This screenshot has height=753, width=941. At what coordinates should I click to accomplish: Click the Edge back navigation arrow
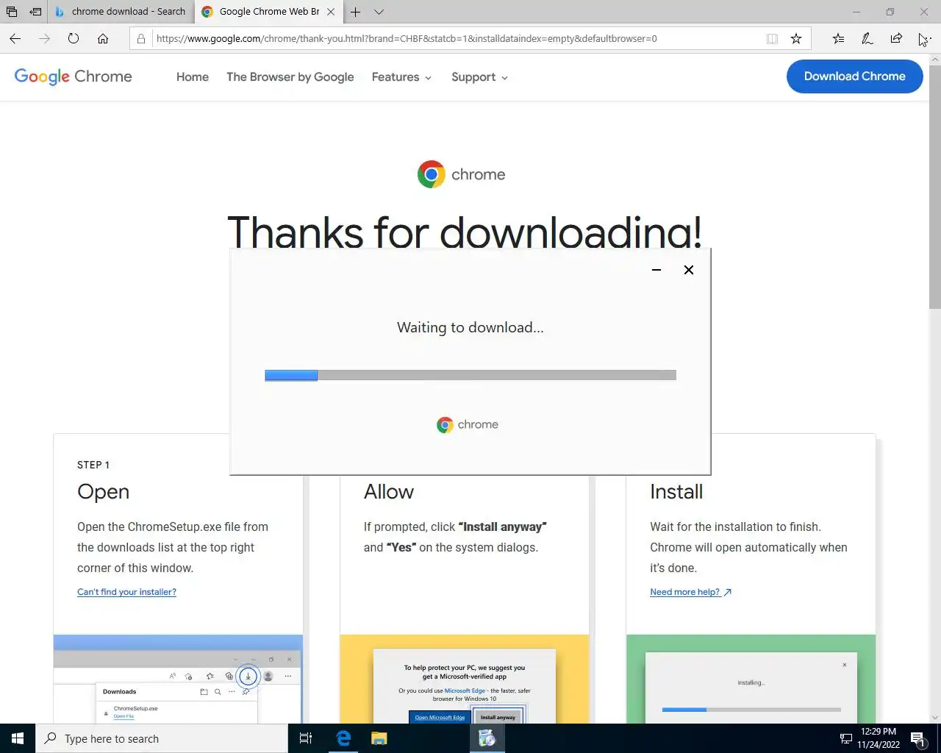15,38
